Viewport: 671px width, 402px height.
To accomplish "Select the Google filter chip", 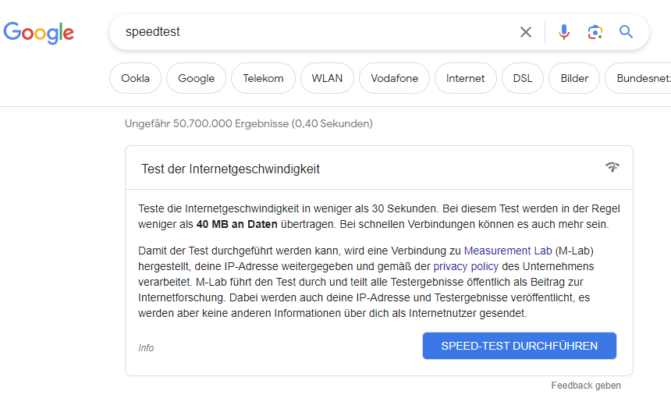I will (196, 78).
